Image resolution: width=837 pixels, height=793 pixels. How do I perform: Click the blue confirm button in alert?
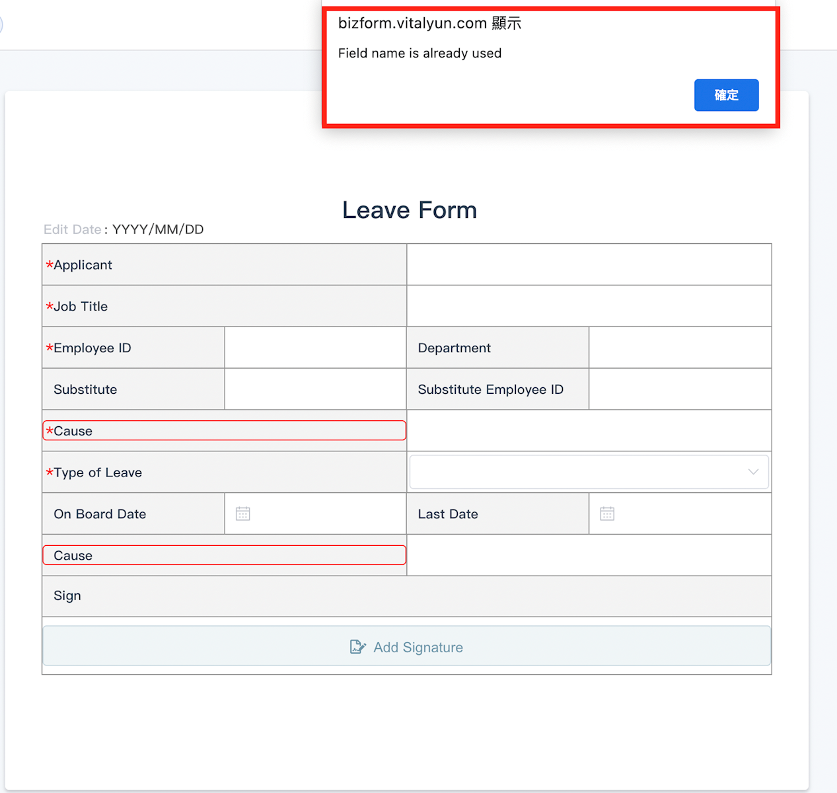click(726, 95)
